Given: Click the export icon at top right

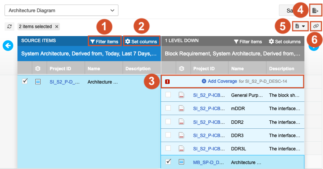Looking at the screenshot, I should pos(315,11).
